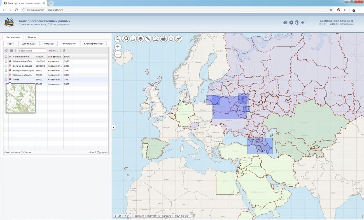
Task: Open the search fields dropdown magnifier
Action: (19, 51)
